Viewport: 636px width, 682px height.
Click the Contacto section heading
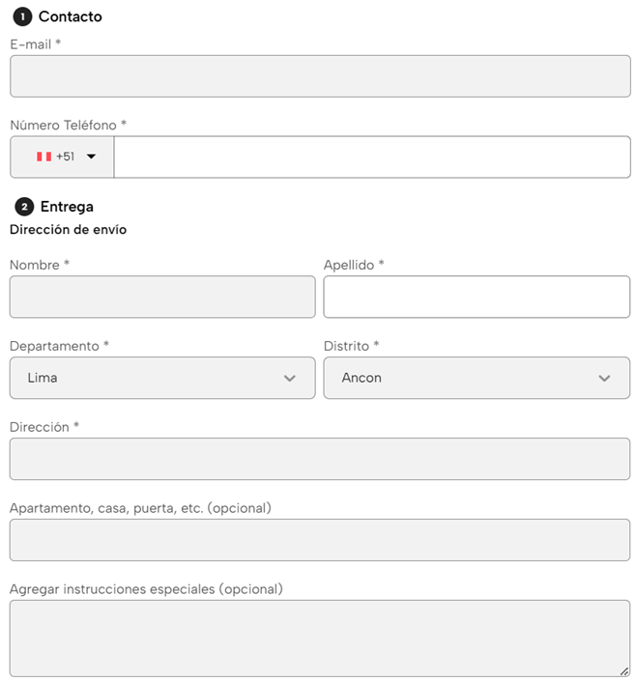(70, 16)
